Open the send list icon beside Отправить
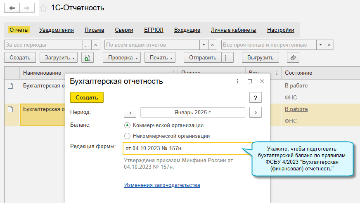 227,58
